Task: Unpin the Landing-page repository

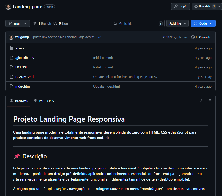Action: point(180,6)
